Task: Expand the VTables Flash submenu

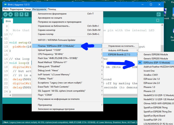Action: coord(68,79)
